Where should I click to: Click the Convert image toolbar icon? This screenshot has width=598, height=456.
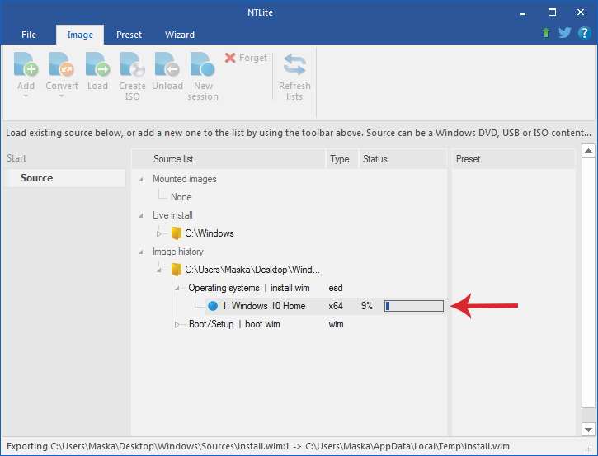62,64
